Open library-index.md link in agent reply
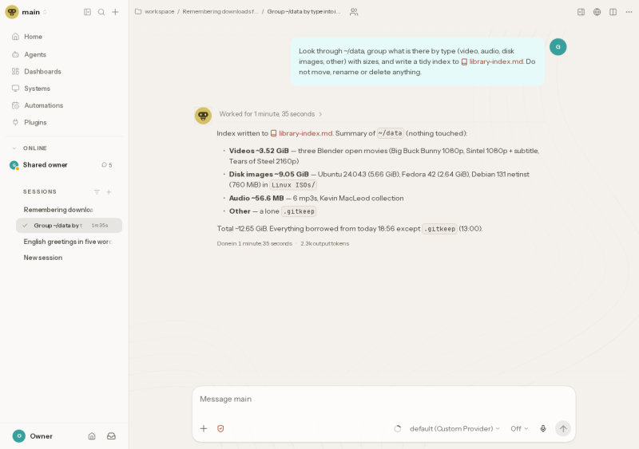The width and height of the screenshot is (639, 449). [x=302, y=133]
